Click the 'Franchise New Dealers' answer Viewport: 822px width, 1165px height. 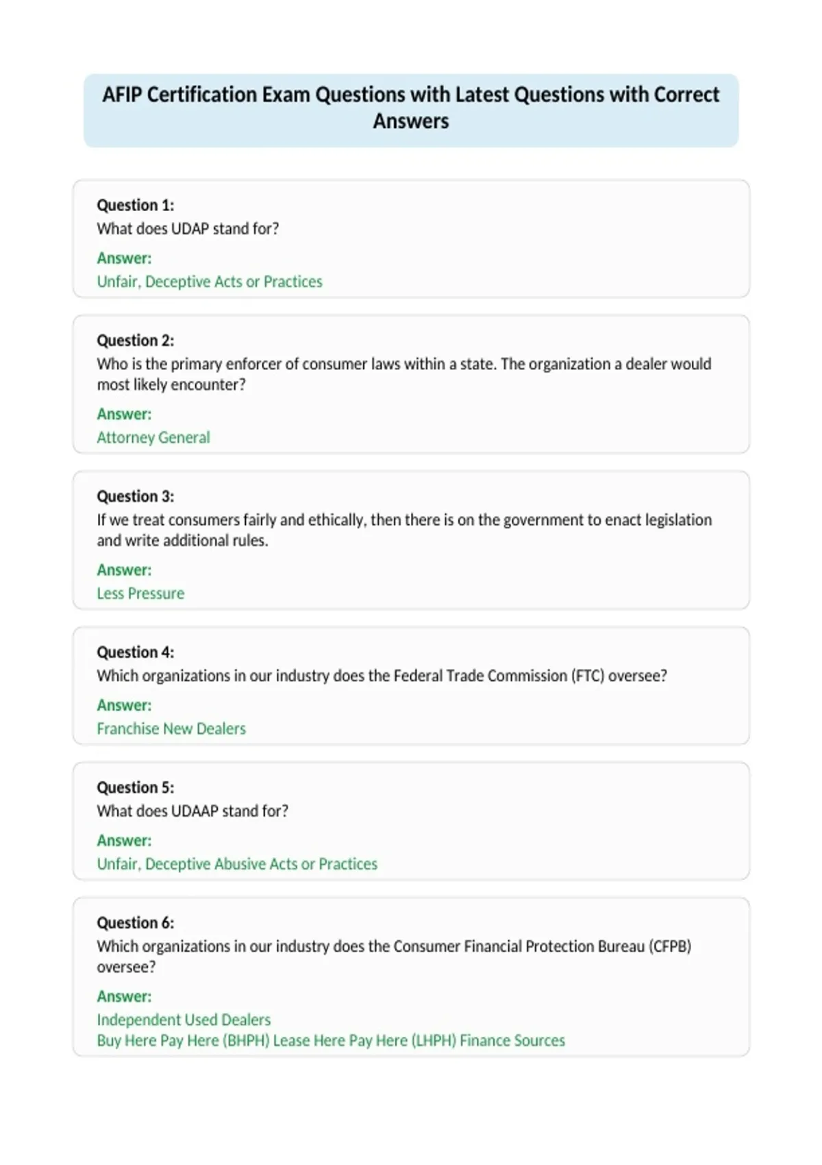click(x=171, y=728)
